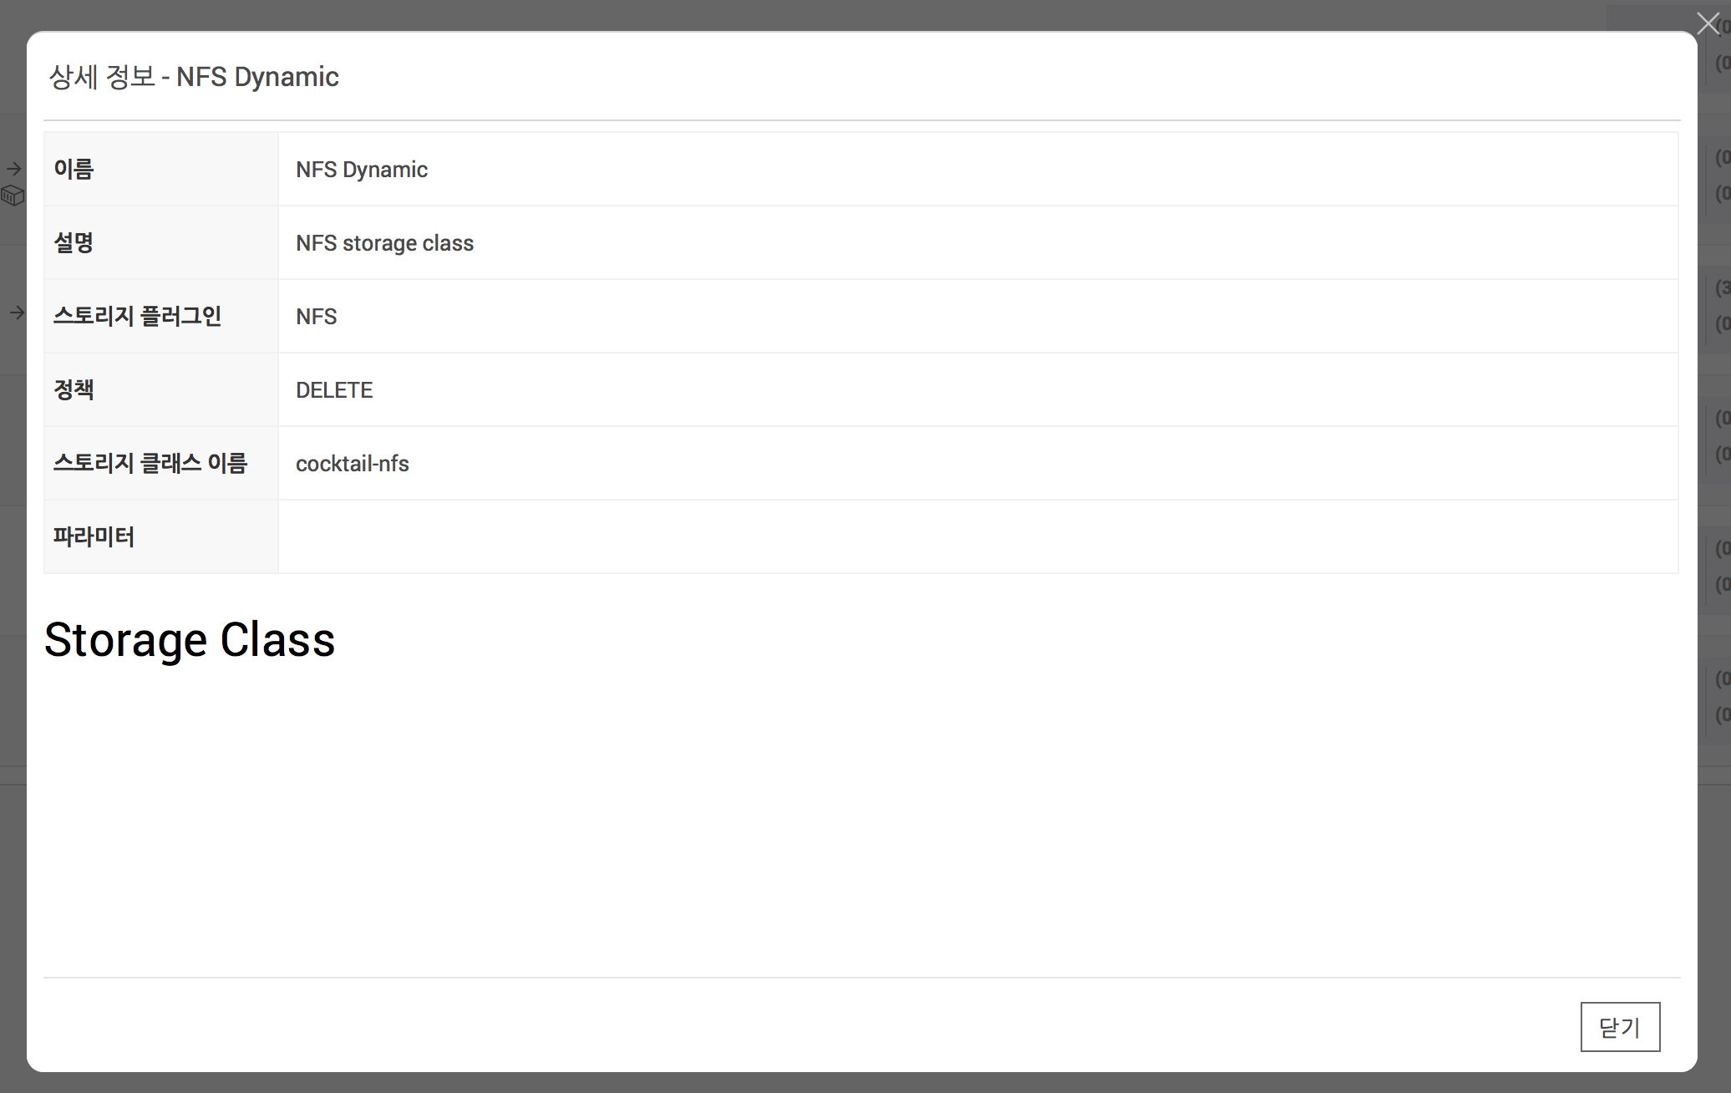Select the cocktail-nfs storage class name

352,464
